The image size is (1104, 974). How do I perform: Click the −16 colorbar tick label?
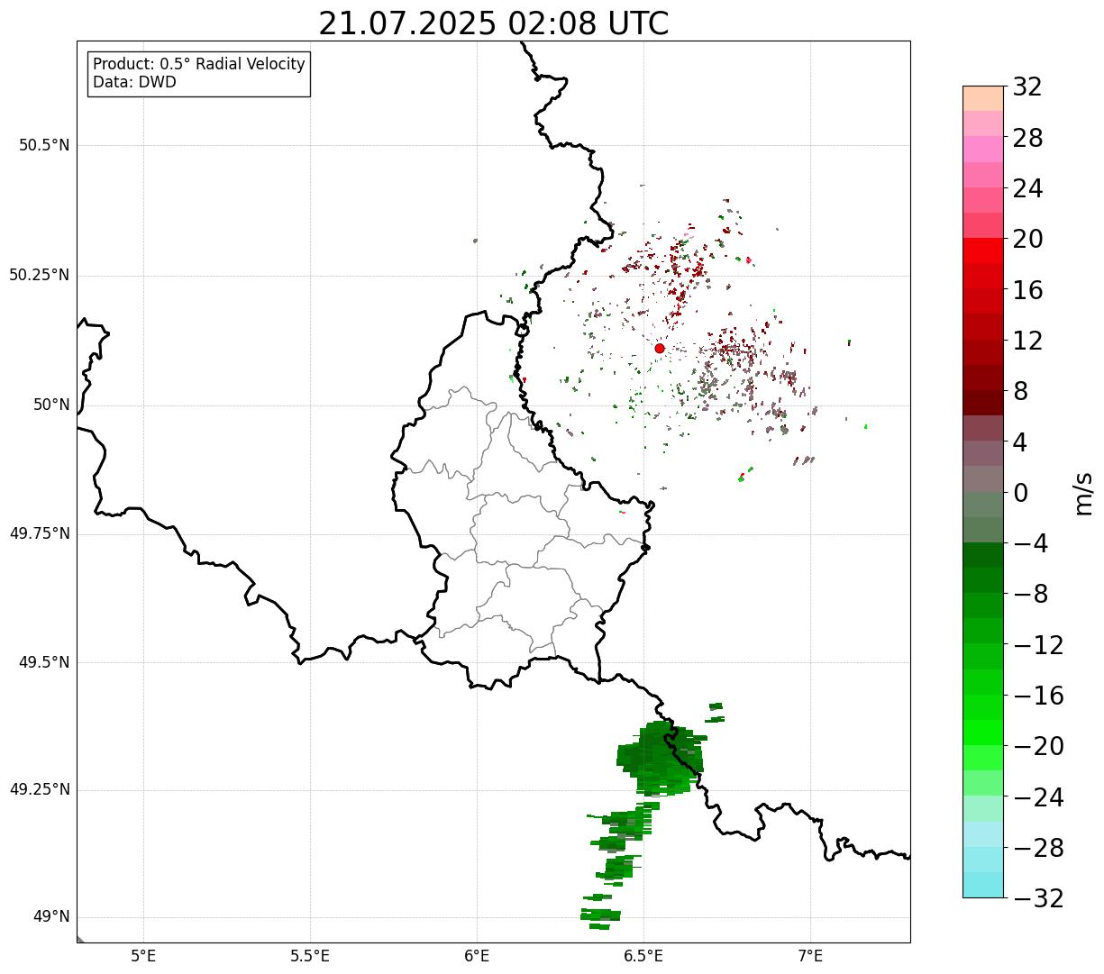click(1038, 696)
